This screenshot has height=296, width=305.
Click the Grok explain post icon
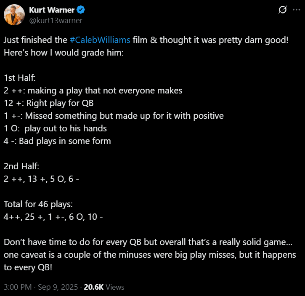coord(283,11)
